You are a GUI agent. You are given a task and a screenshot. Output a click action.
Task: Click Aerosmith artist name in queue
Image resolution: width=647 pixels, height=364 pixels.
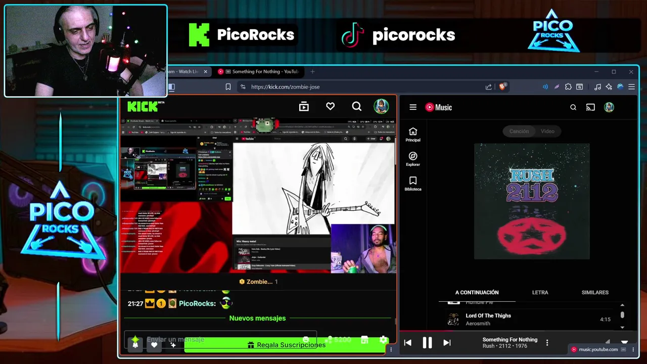[x=478, y=324]
